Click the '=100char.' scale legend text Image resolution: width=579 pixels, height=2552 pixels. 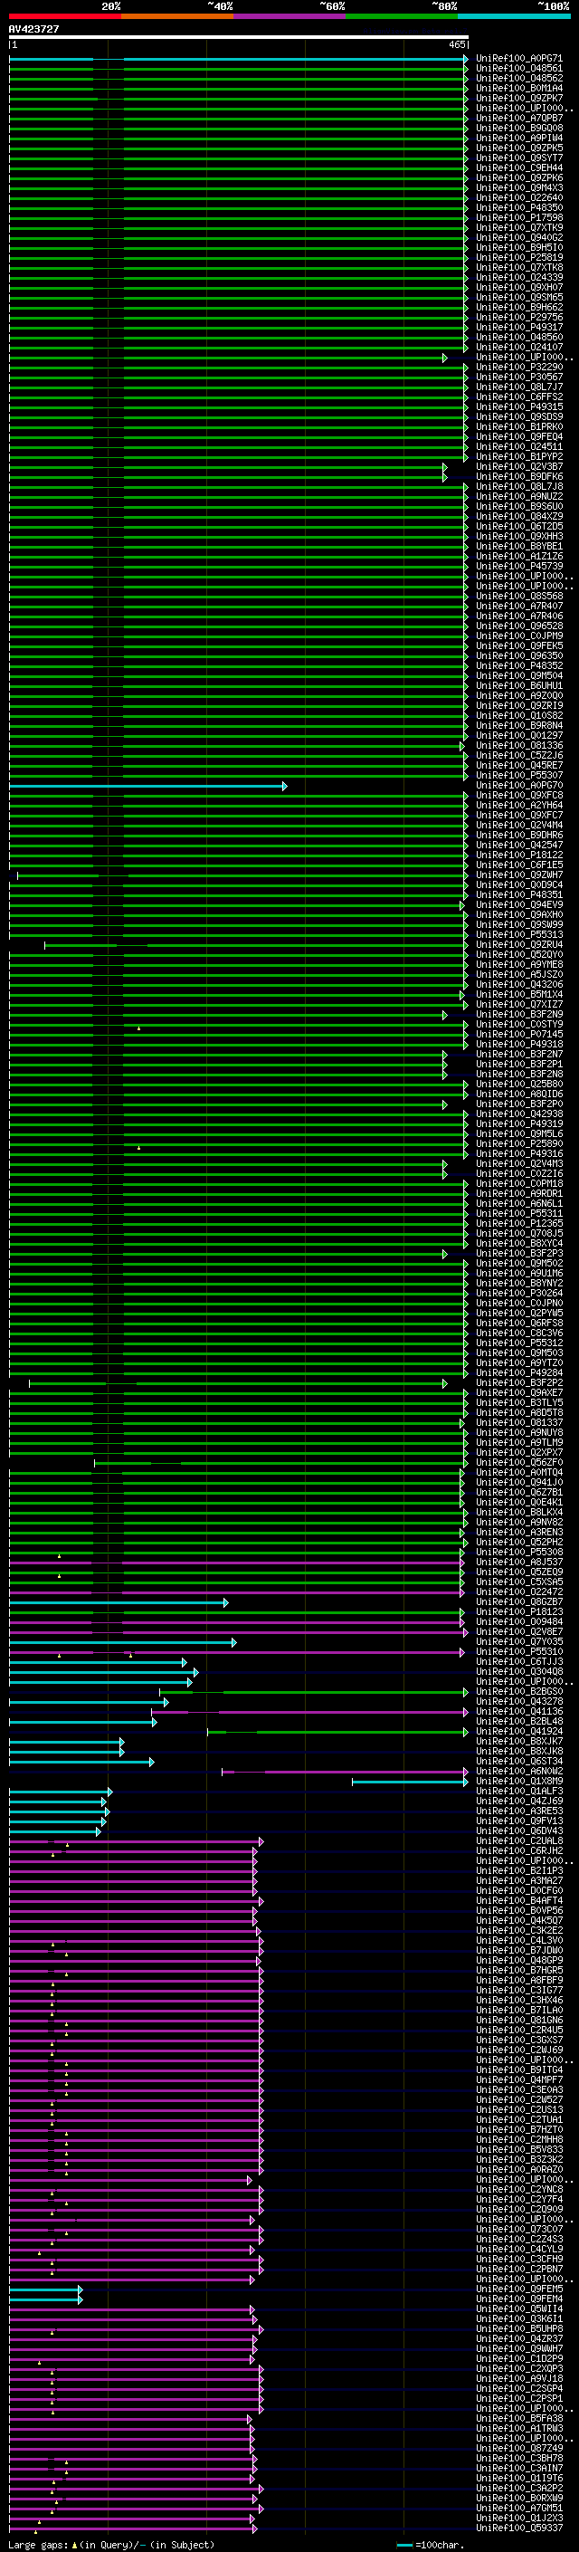(440, 2545)
